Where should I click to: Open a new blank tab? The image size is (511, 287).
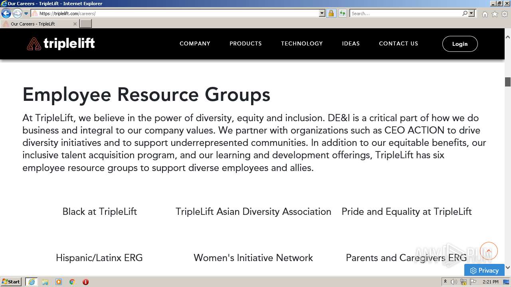click(x=86, y=24)
